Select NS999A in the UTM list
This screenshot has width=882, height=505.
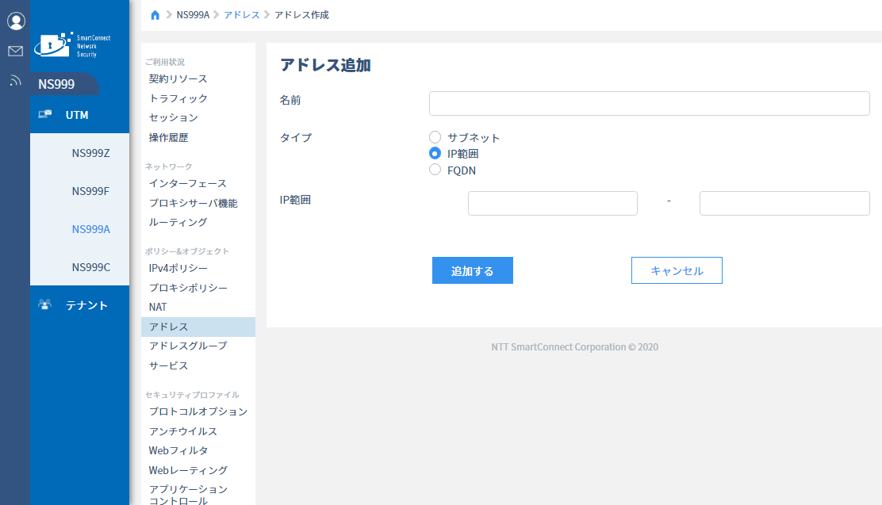tap(90, 229)
